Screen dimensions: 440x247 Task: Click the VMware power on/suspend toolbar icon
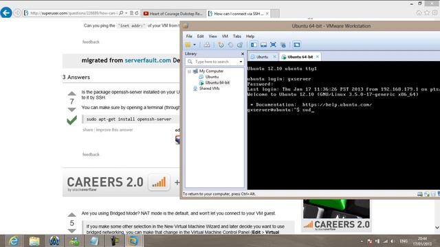(x=188, y=45)
